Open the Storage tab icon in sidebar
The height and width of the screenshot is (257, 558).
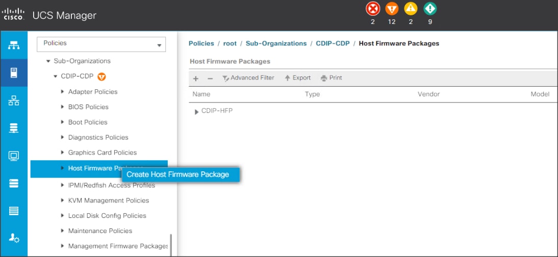coord(14,184)
